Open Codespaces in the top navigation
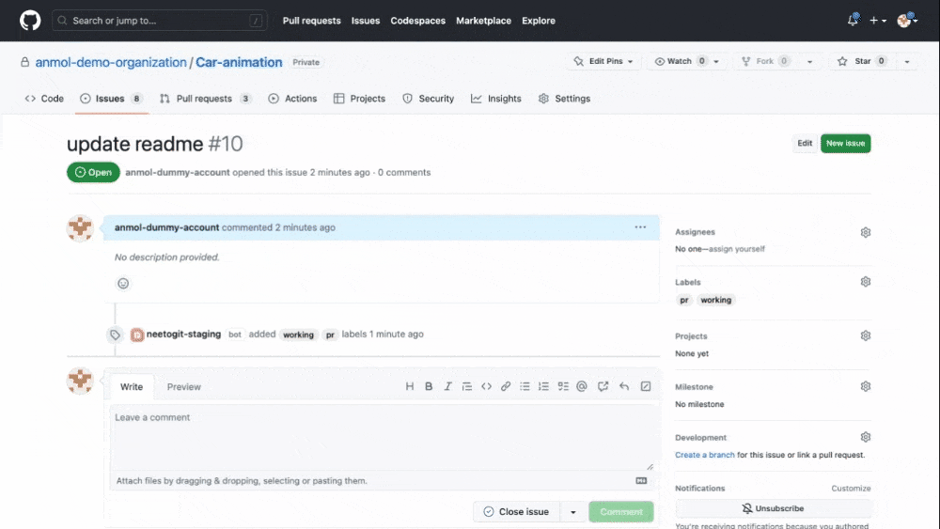This screenshot has height=529, width=940. click(x=418, y=21)
